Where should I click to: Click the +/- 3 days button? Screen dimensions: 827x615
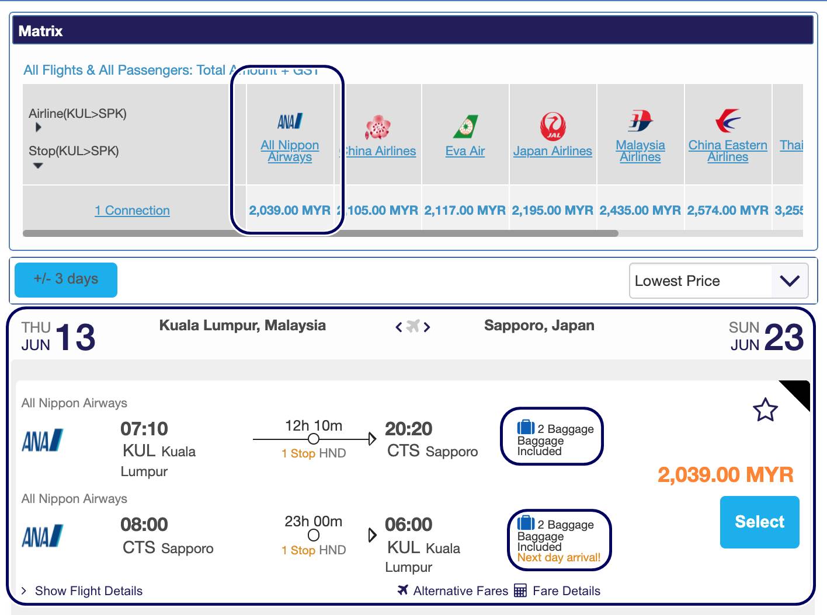(66, 279)
